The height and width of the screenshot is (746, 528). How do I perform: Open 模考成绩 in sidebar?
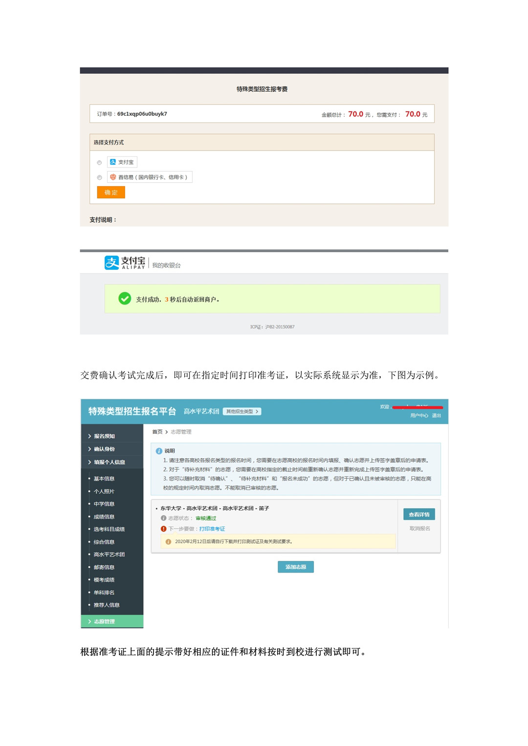pos(104,580)
